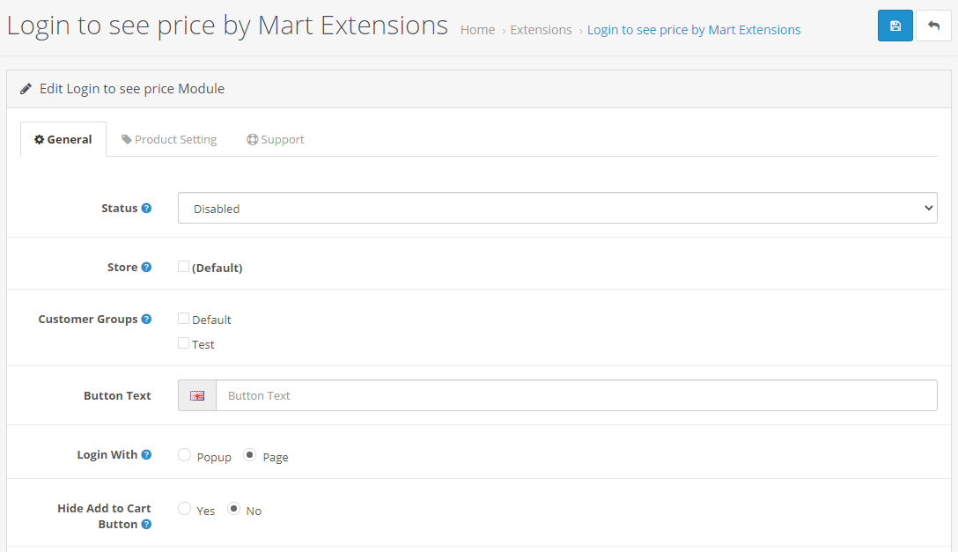Image resolution: width=958 pixels, height=552 pixels.
Task: Click the flag icon in Button Text field
Action: pyautogui.click(x=196, y=395)
